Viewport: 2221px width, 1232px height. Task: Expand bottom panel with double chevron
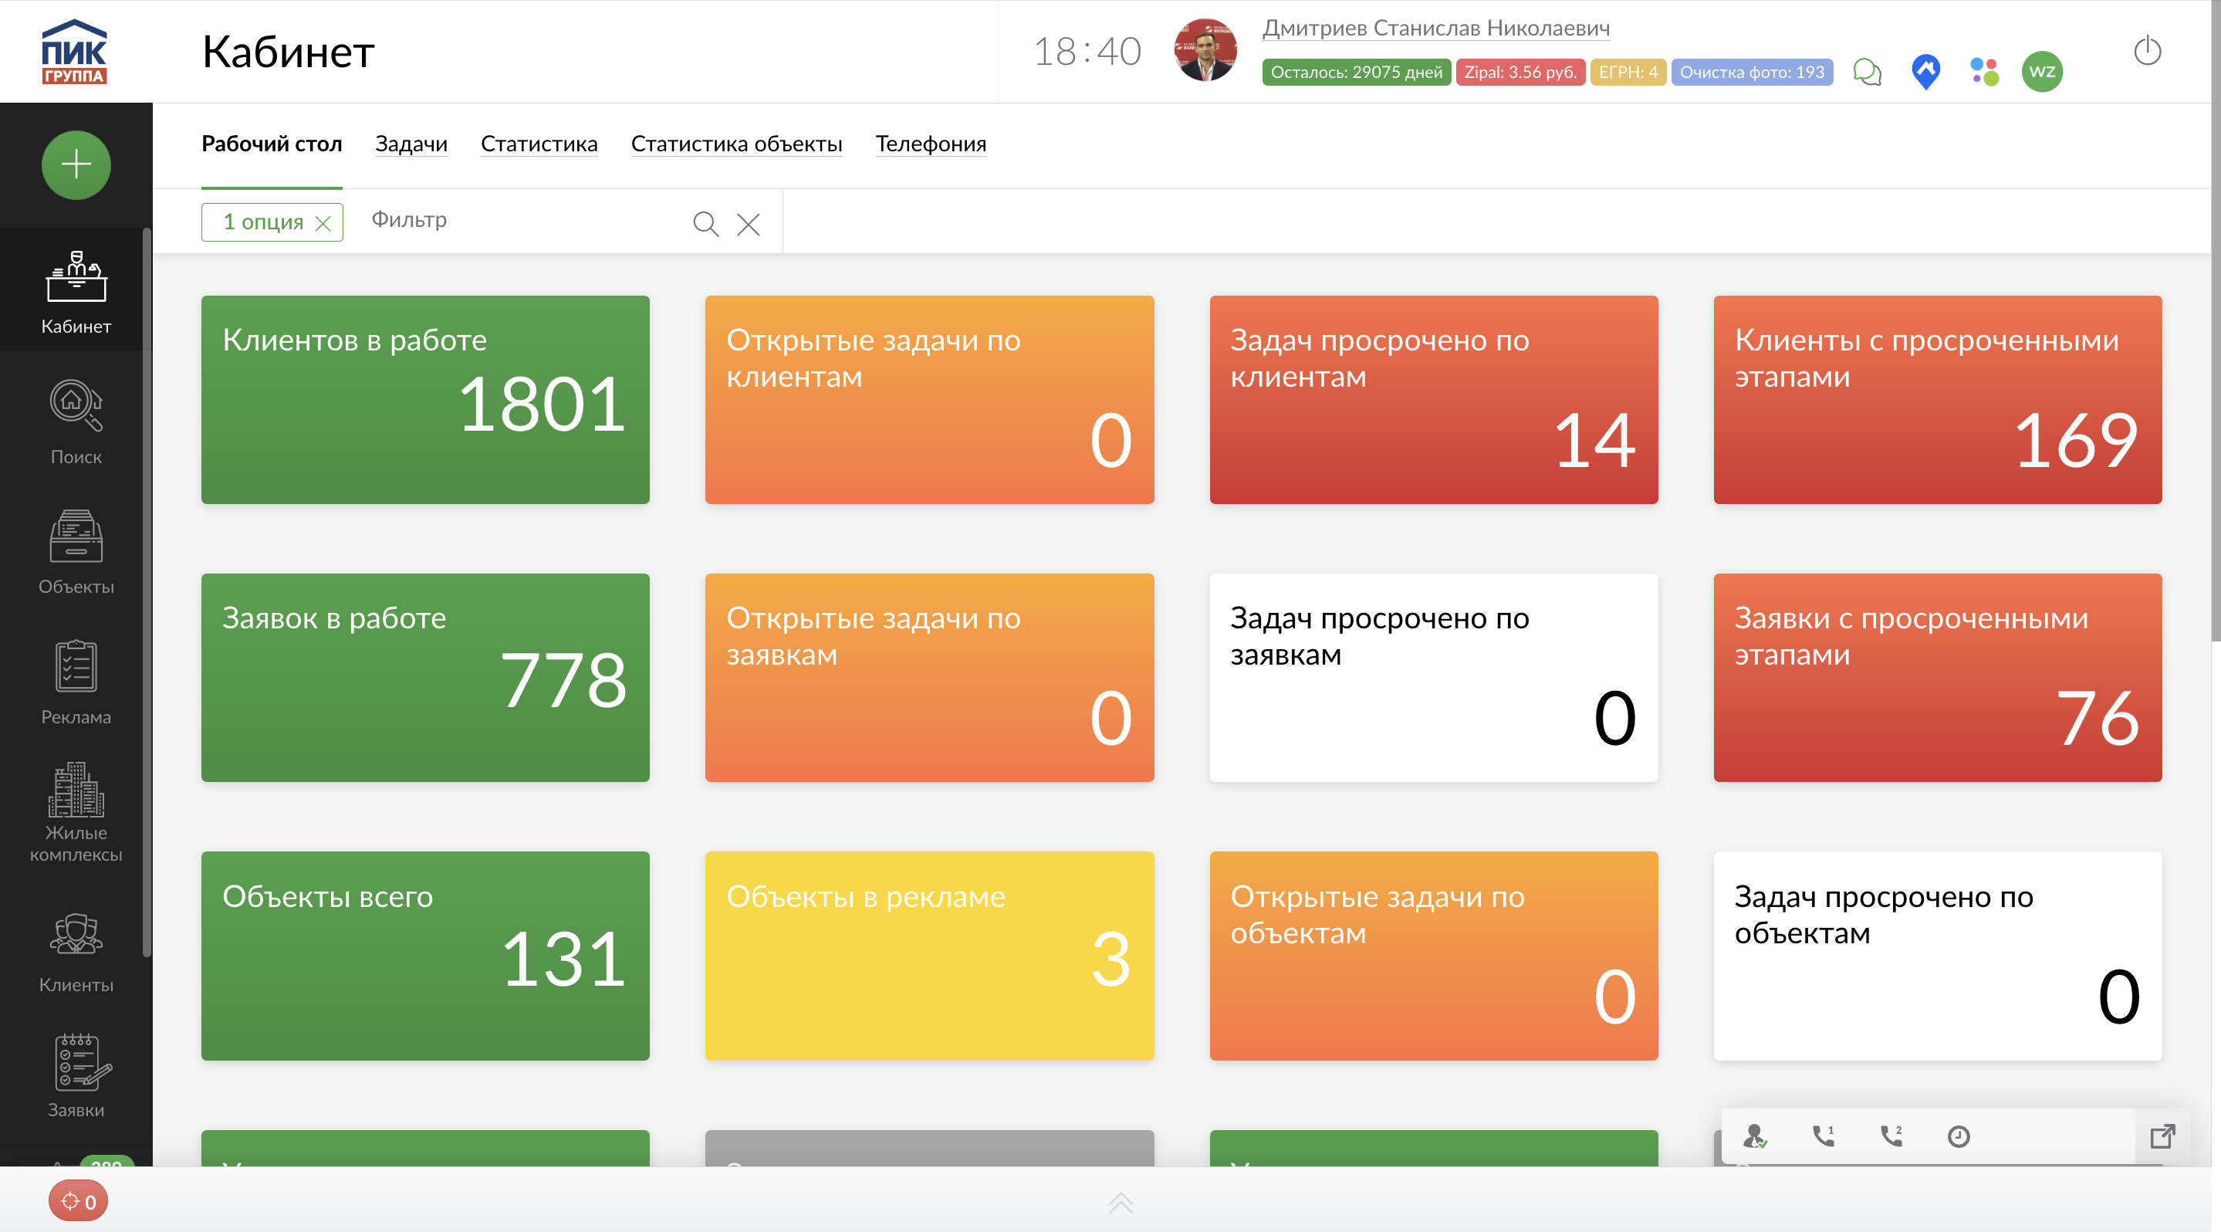coord(1120,1202)
